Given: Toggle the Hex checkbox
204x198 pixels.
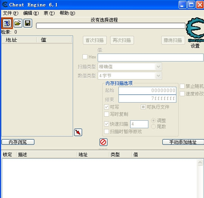Looking at the screenshot, I should pyautogui.click(x=85, y=57).
